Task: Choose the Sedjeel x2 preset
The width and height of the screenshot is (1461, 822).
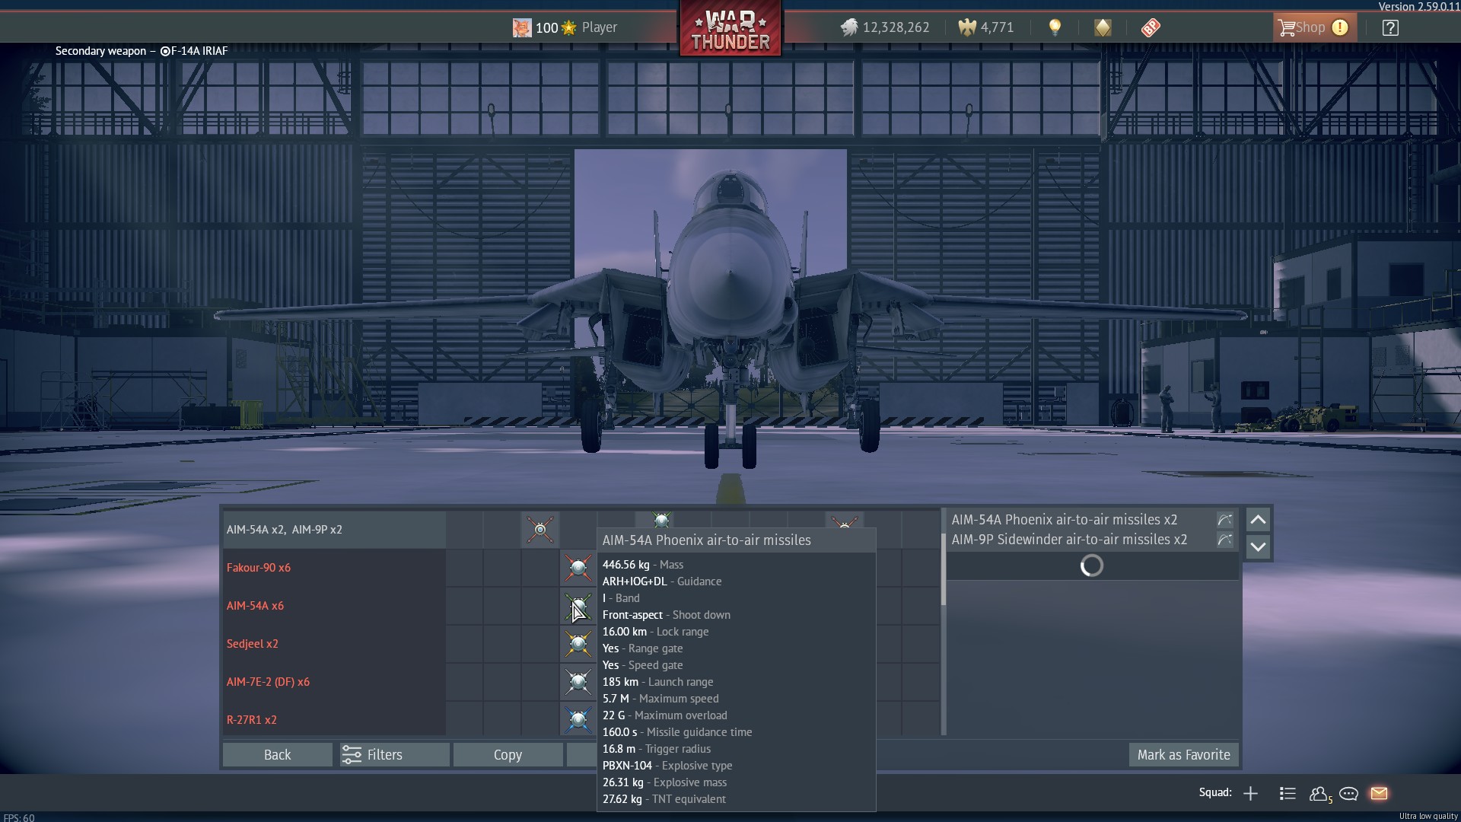Action: (334, 644)
